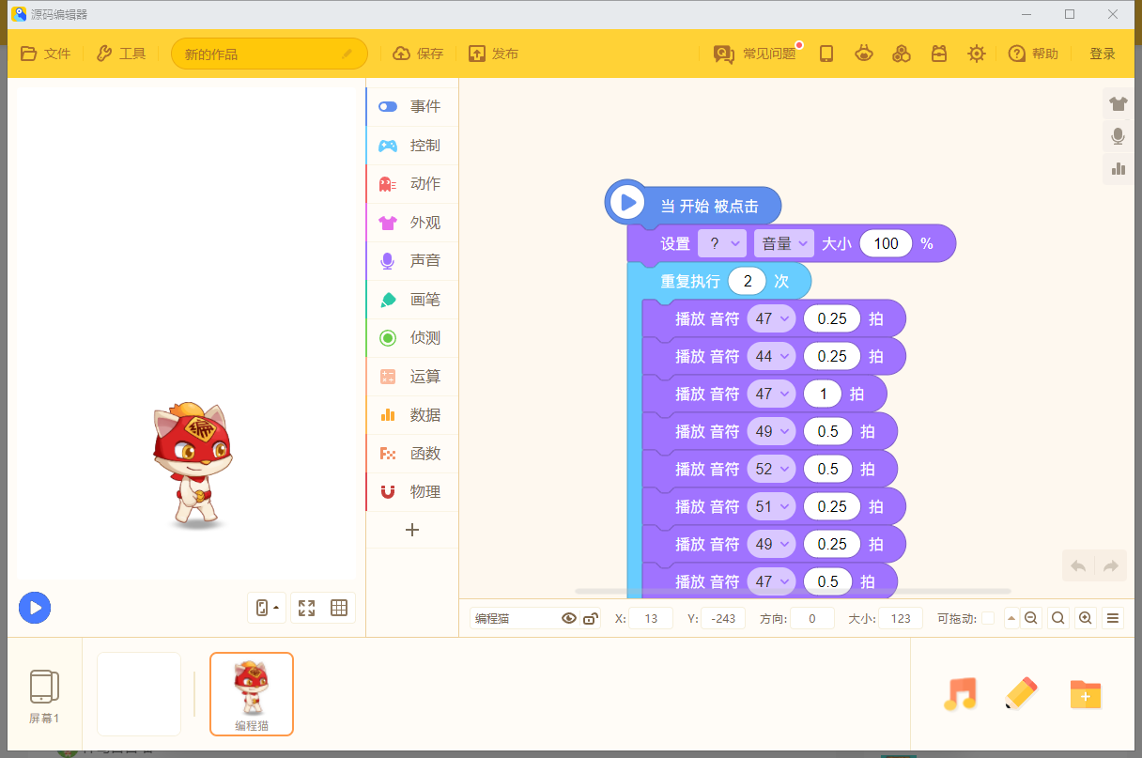Click the 当开始被点击 block play icon
1142x758 pixels.
[x=625, y=202]
